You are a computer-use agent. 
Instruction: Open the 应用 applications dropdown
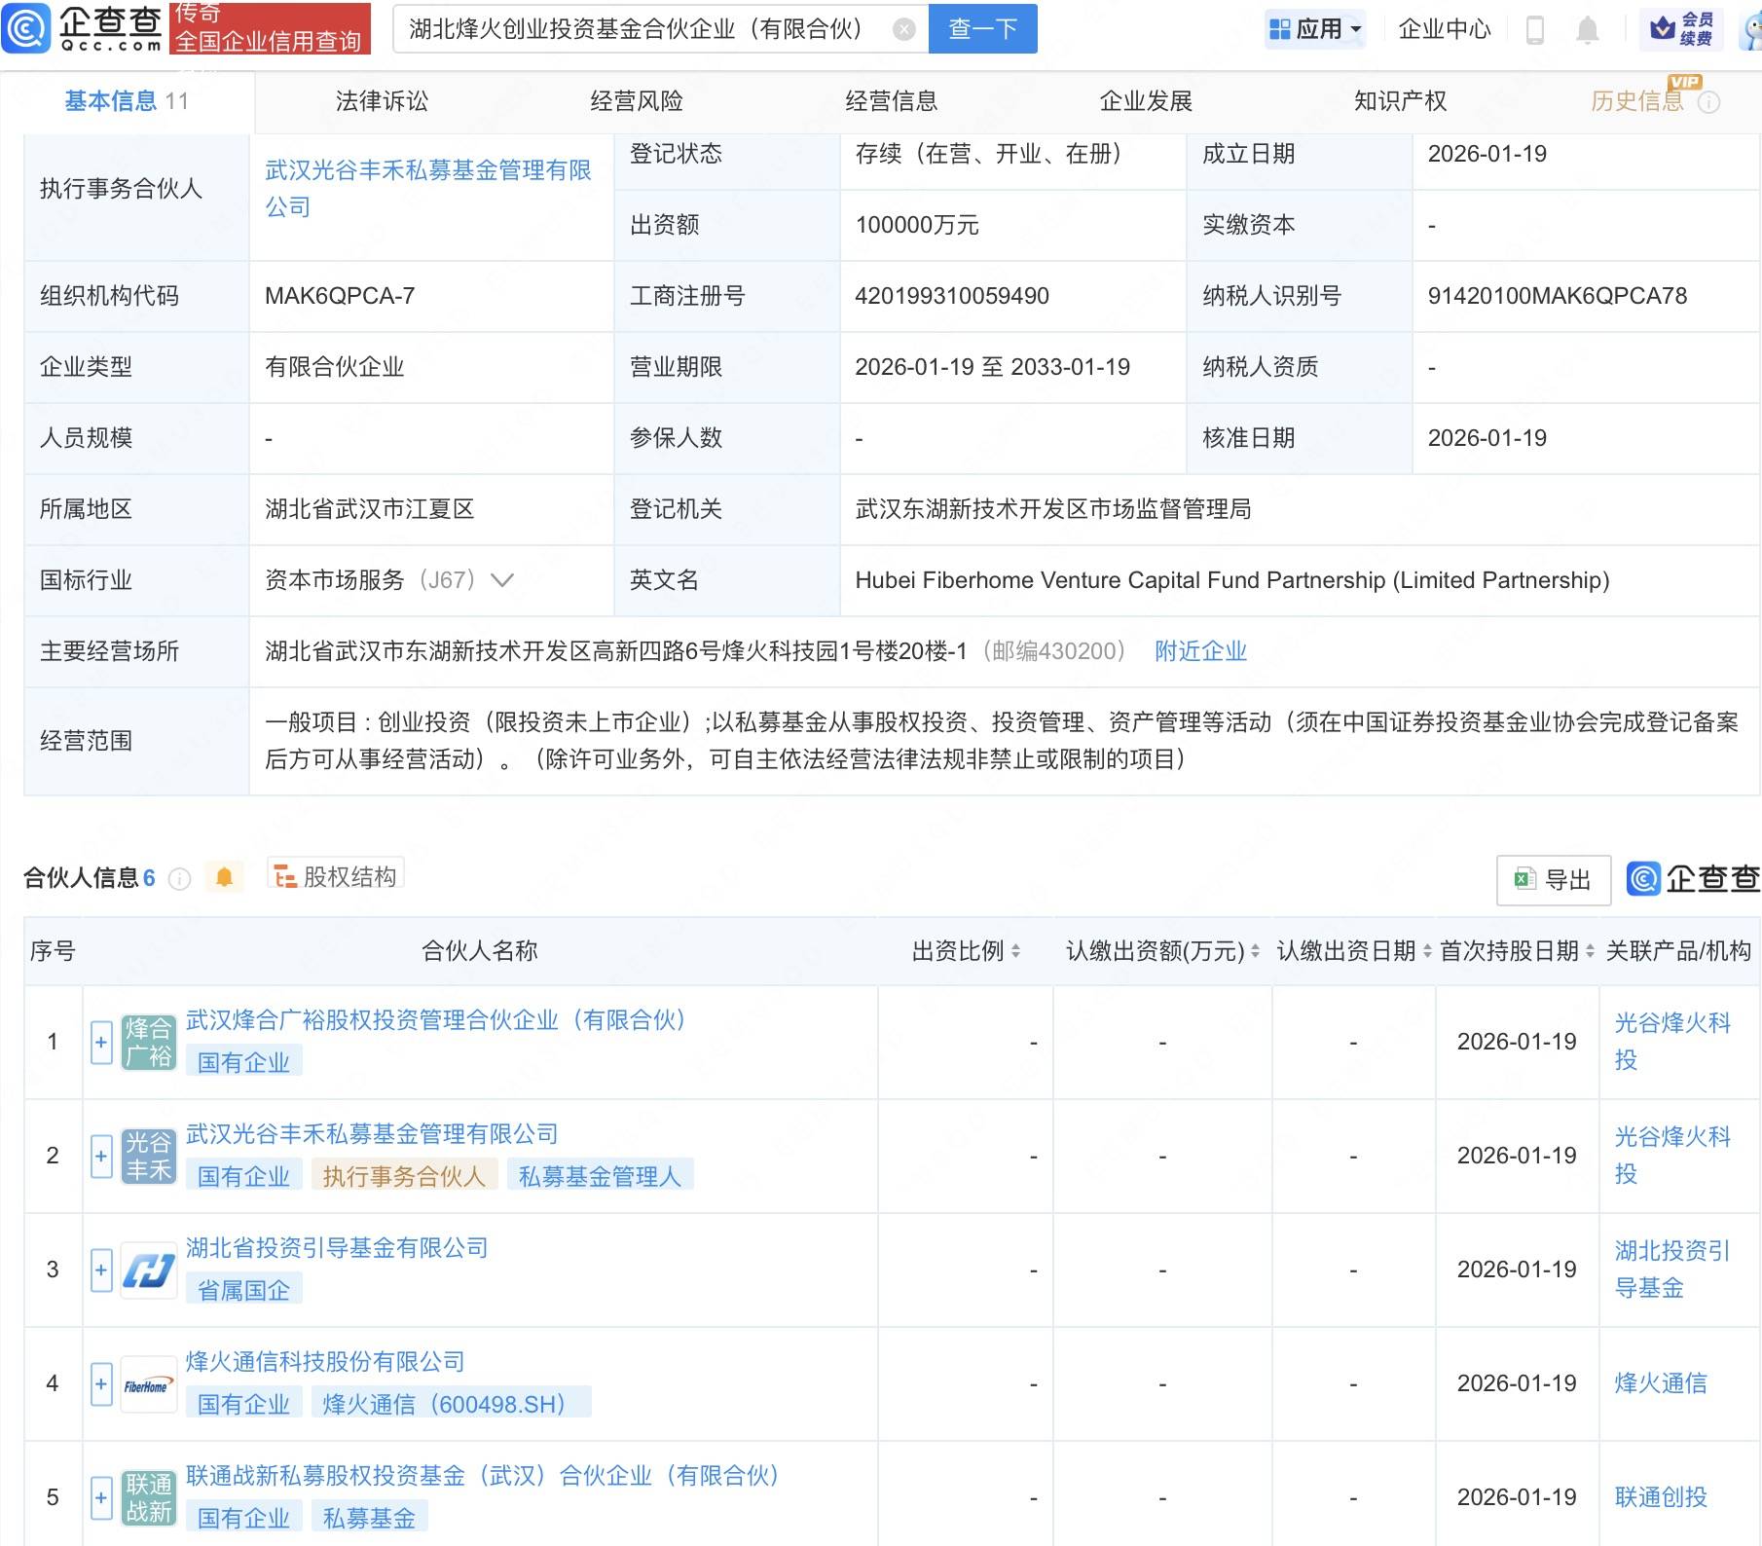coord(1316,29)
